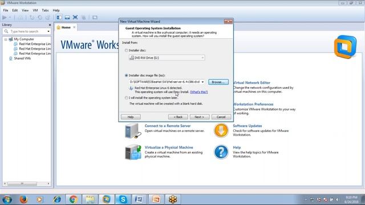
Task: Click Connect to a Remote Server link
Action: pyautogui.click(x=168, y=126)
